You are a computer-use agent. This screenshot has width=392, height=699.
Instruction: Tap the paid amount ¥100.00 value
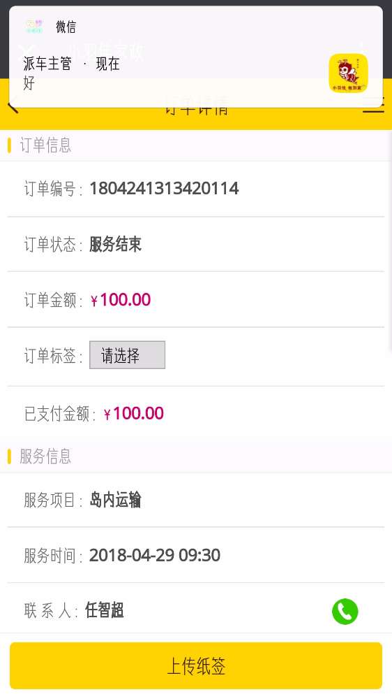tap(133, 414)
